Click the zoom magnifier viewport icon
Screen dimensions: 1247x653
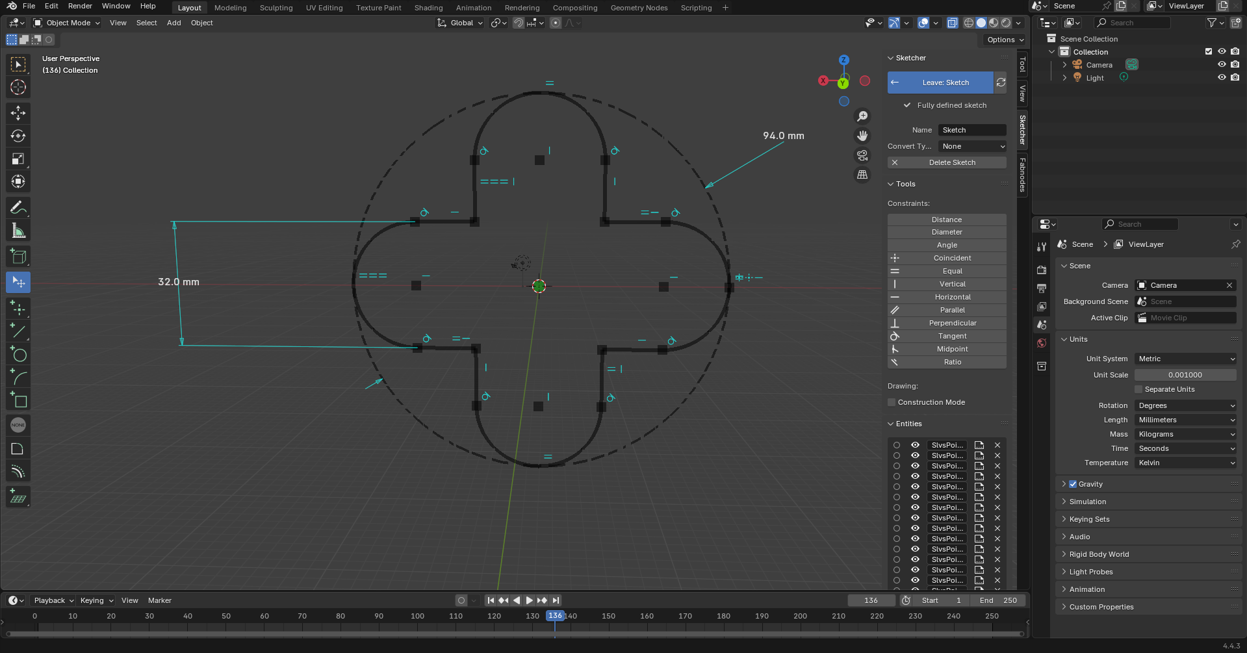click(862, 116)
